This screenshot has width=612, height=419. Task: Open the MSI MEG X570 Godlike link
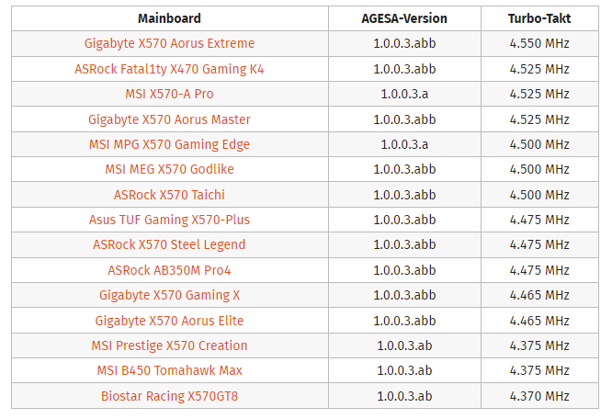[169, 169]
